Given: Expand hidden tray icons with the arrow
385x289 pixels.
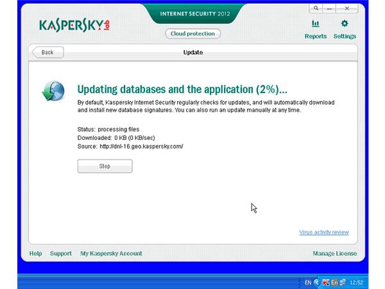Looking at the screenshot, I should (317, 283).
